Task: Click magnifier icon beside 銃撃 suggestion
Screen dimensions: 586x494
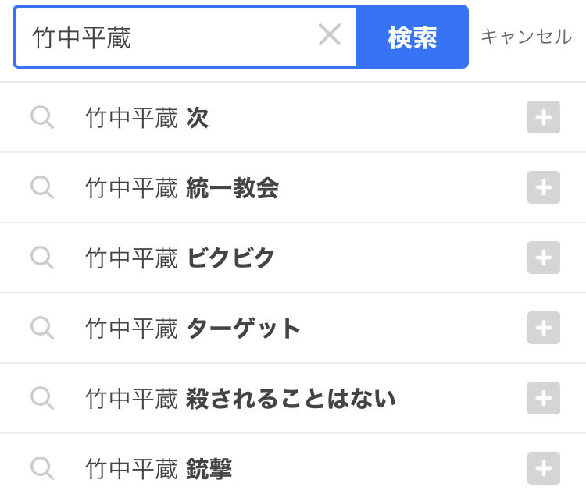Action: (x=42, y=468)
